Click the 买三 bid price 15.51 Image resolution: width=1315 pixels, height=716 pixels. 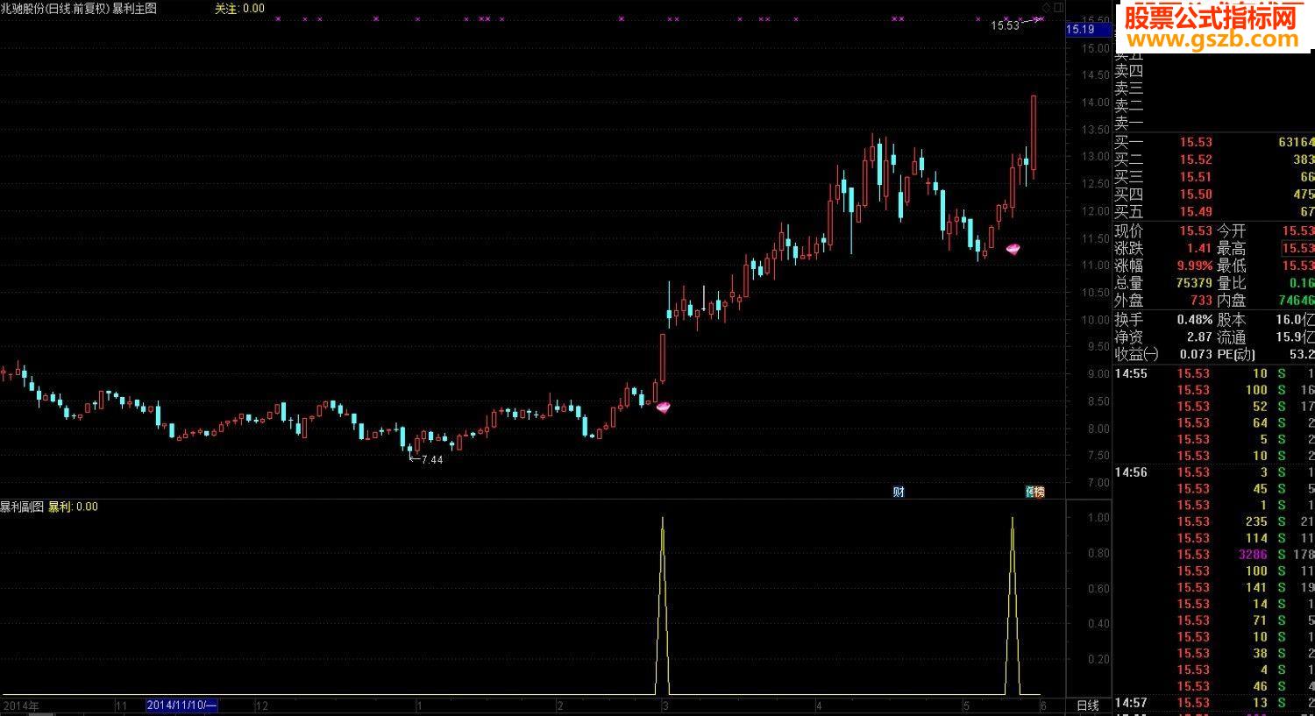(1196, 177)
